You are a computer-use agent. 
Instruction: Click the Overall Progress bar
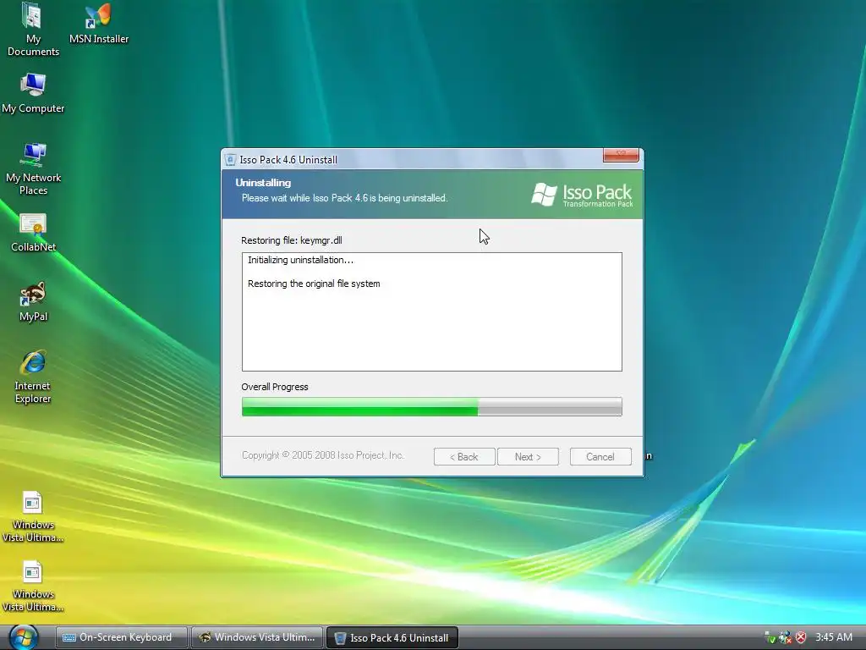pos(432,406)
